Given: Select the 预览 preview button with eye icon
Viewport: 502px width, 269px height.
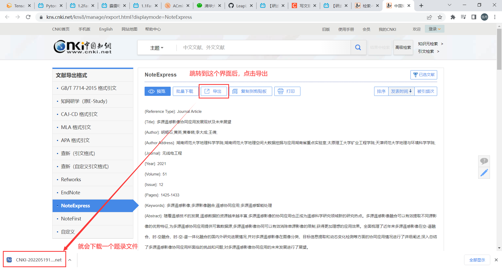Looking at the screenshot, I should 157,91.
